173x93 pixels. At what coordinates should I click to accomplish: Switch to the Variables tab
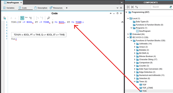(x=9, y=8)
